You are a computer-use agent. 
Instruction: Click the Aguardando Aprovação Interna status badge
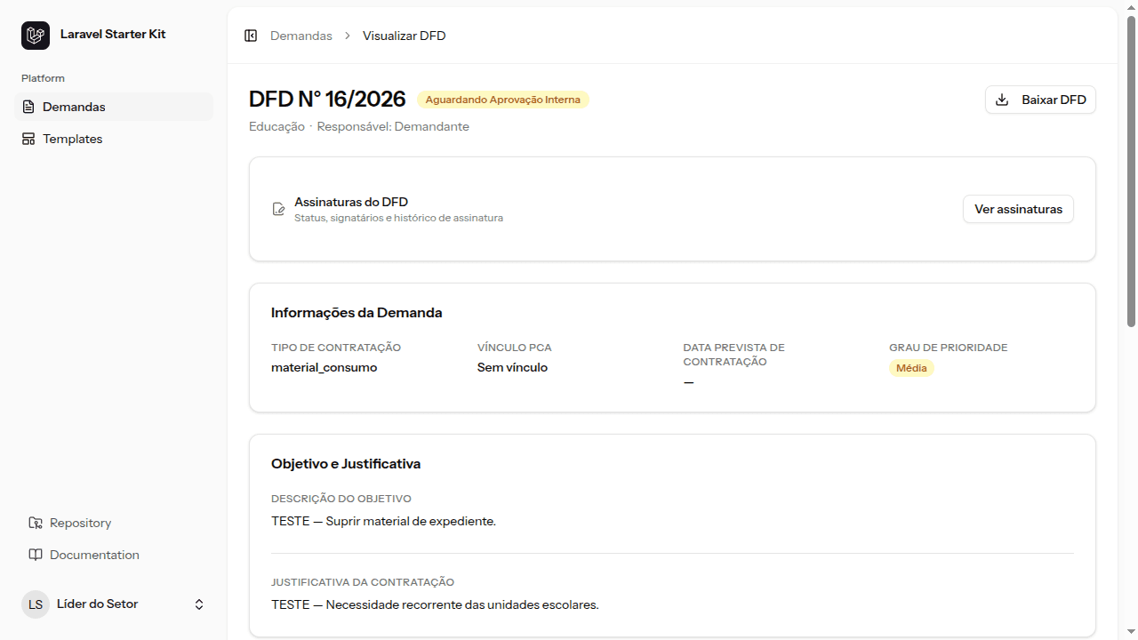click(x=503, y=100)
